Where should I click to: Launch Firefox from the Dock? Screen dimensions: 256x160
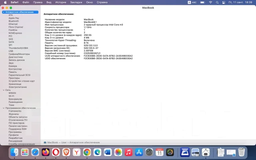click(x=46, y=152)
